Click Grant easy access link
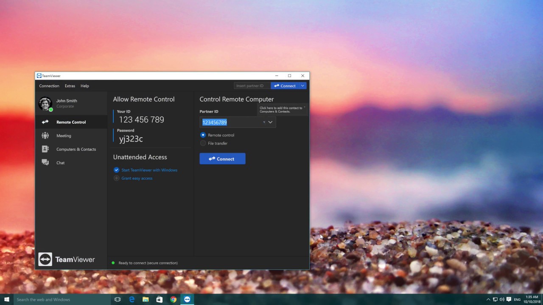 click(x=137, y=178)
